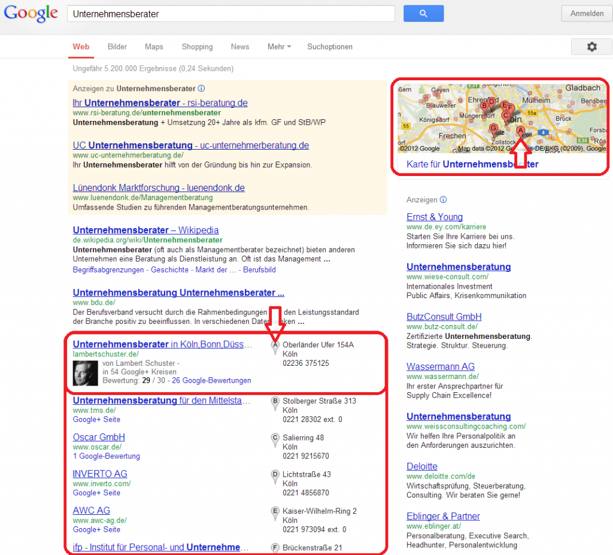The height and width of the screenshot is (555, 613).
Task: Click phone number '0221 9215670'
Action: tap(306, 456)
